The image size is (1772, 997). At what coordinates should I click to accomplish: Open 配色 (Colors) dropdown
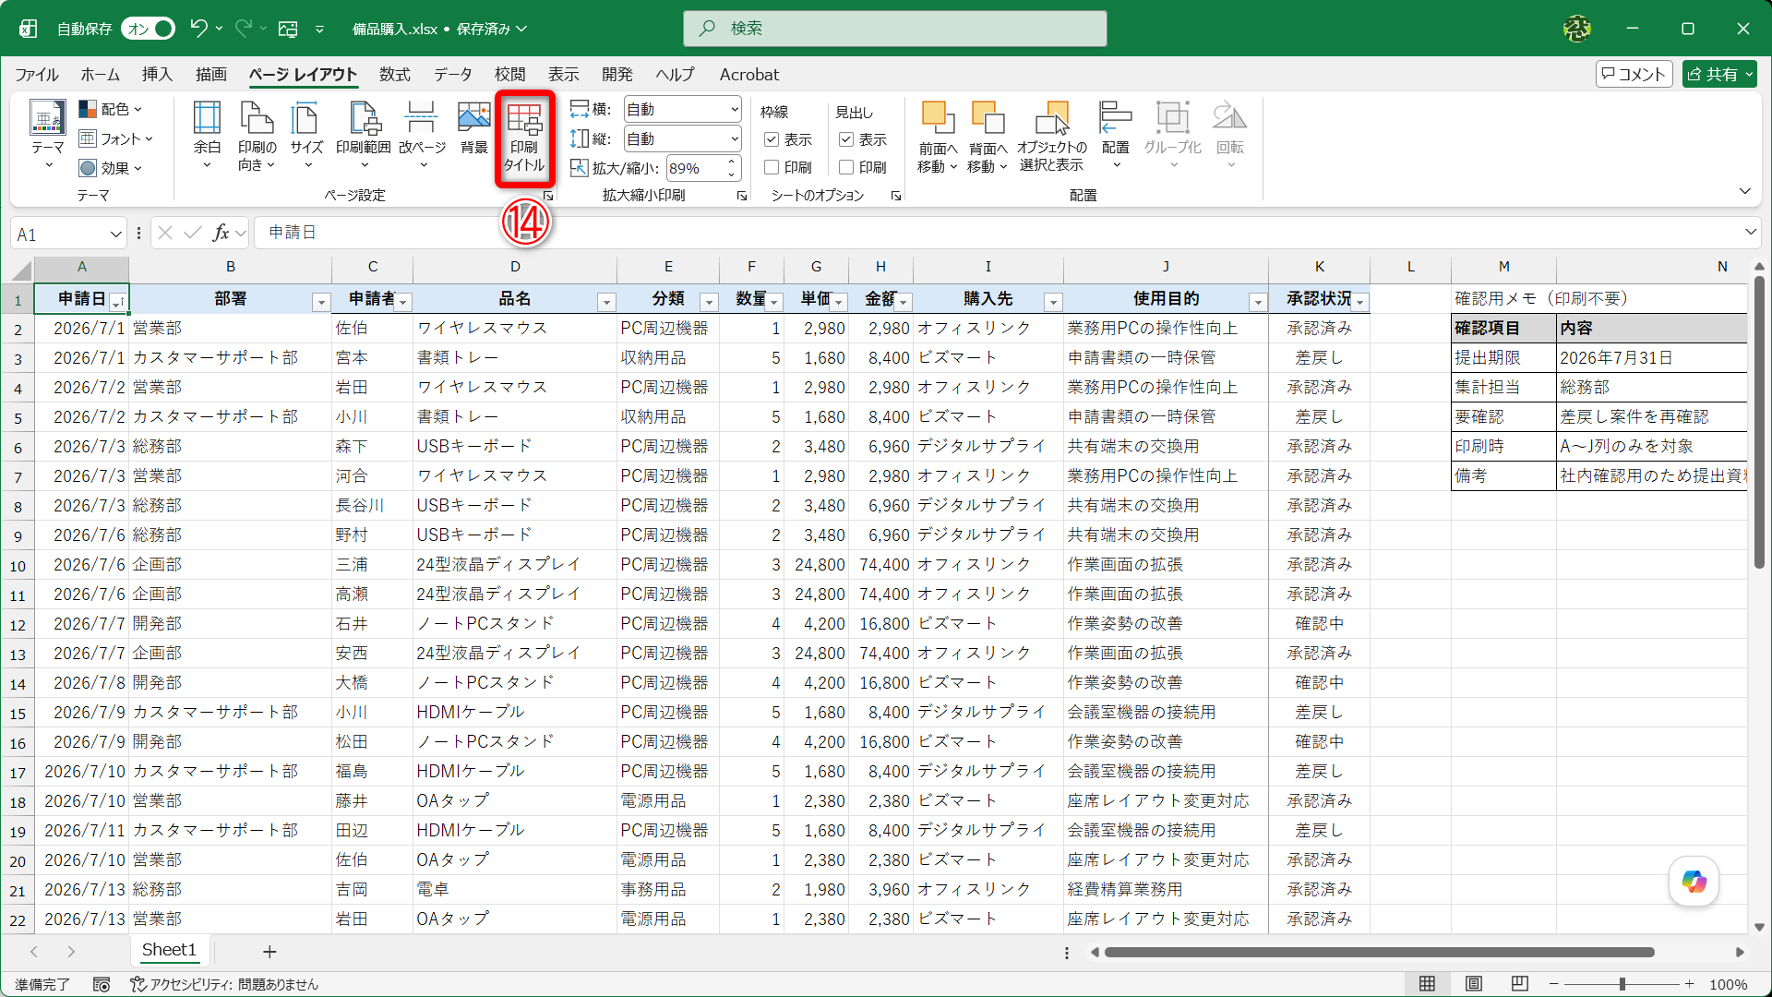[111, 109]
